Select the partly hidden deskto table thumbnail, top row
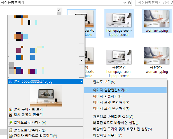Screen dimensions: 173x139 [89, 19]
